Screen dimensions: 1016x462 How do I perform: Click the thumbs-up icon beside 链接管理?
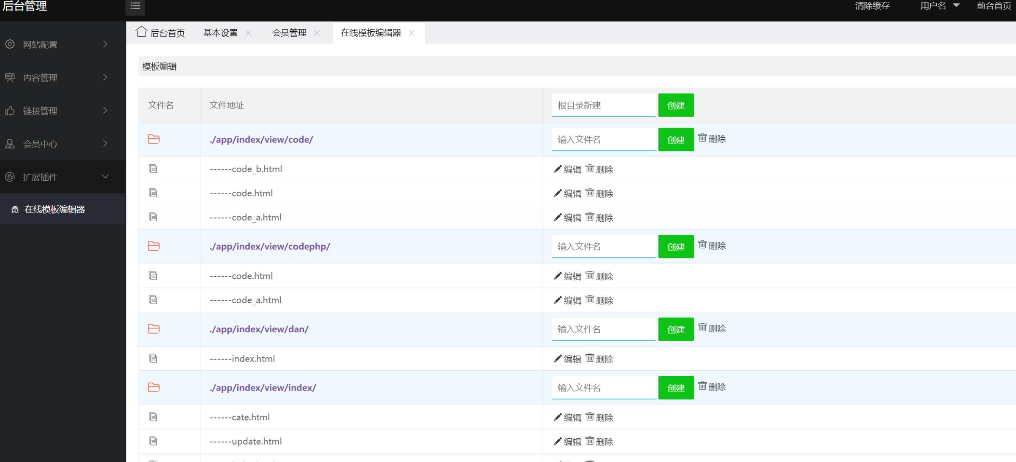tap(10, 111)
